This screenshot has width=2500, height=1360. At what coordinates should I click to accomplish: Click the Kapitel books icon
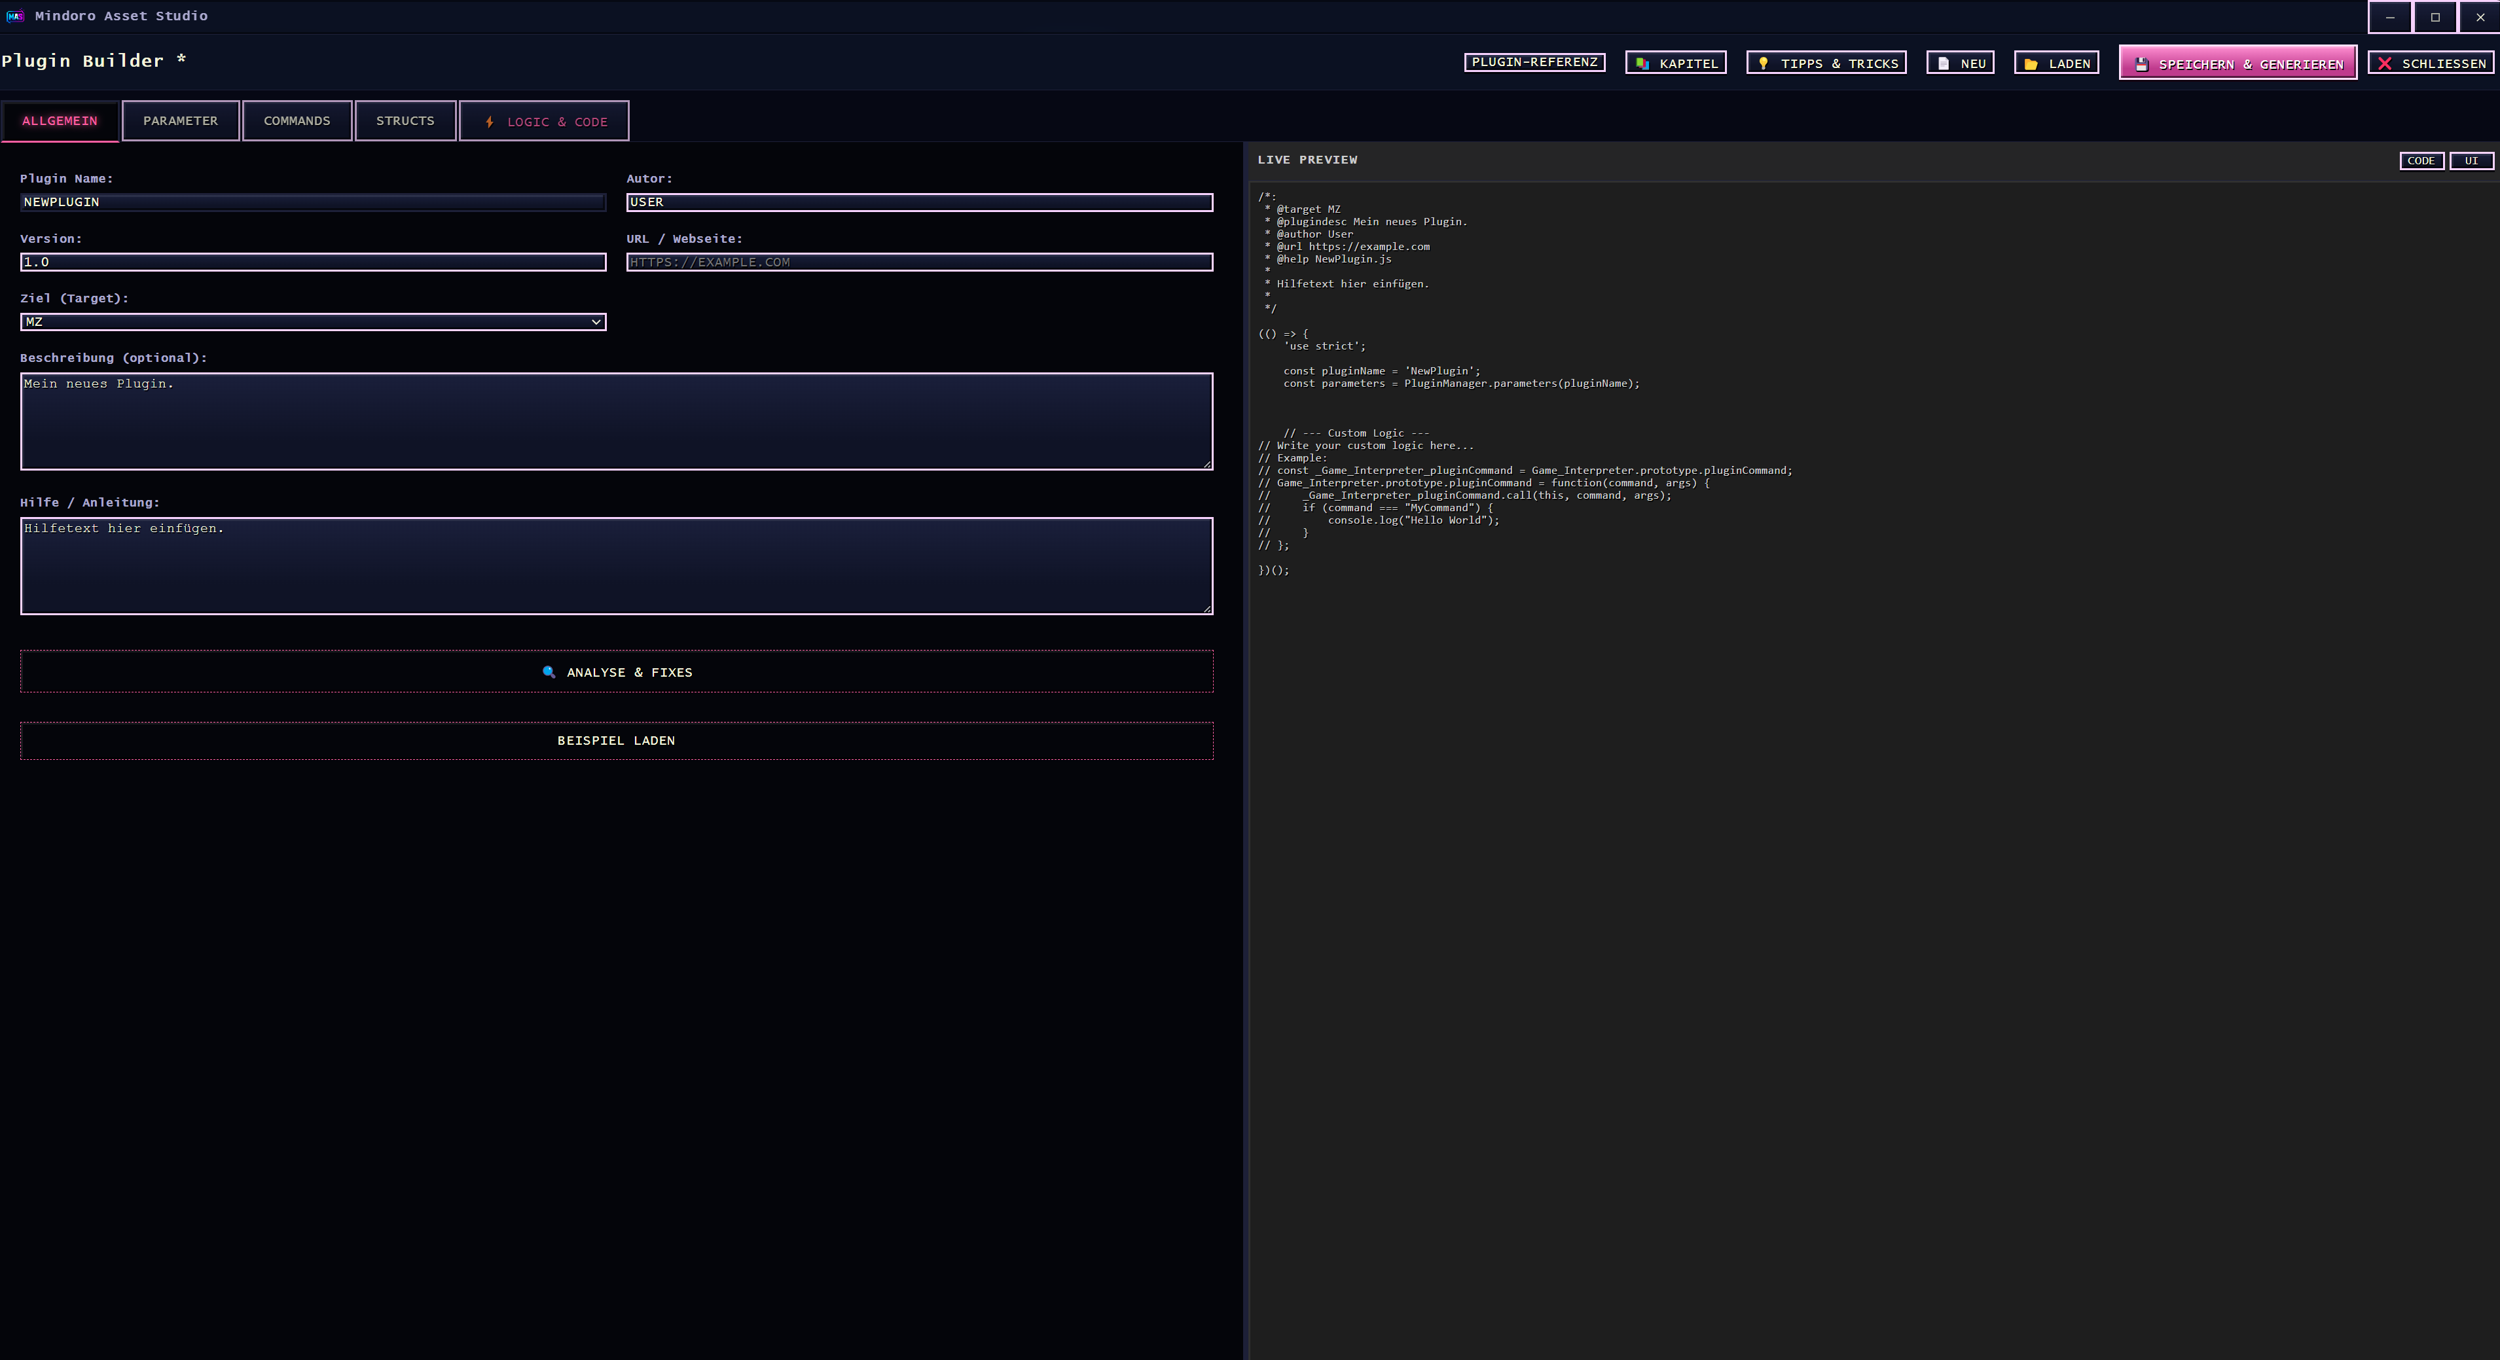(1642, 63)
